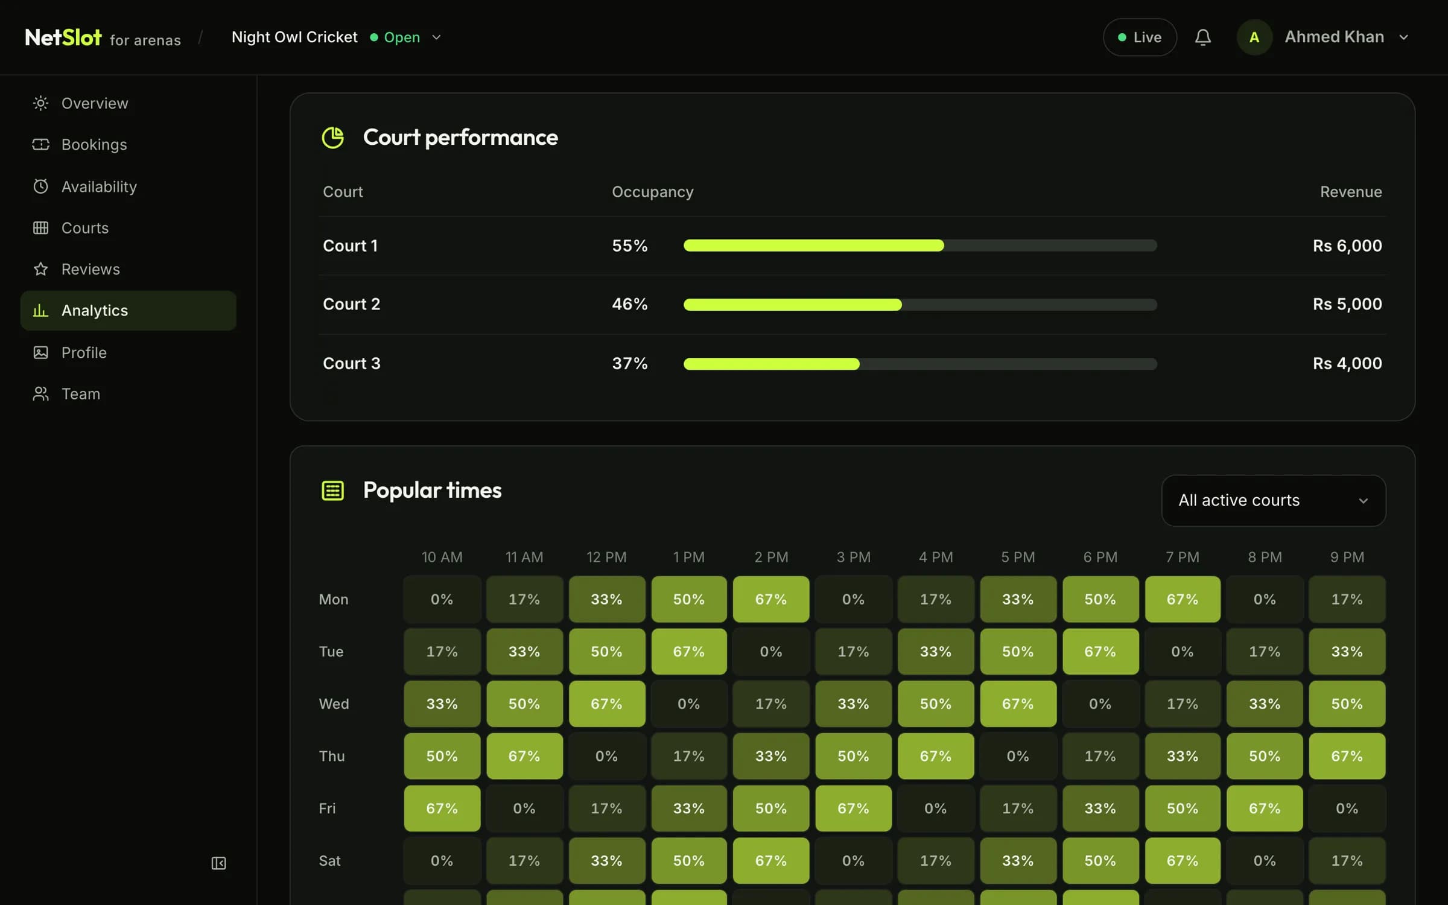Viewport: 1448px width, 905px height.
Task: Click the Thu row label
Action: [x=331, y=756]
